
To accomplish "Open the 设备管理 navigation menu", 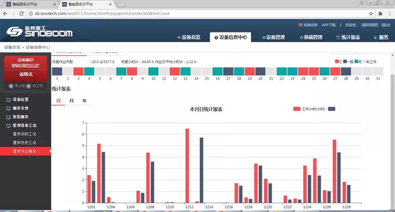I will pos(273,37).
